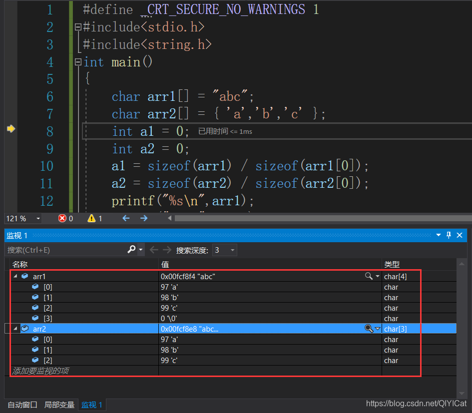Navigate forward with the right arrow
The height and width of the screenshot is (413, 472).
(144, 218)
